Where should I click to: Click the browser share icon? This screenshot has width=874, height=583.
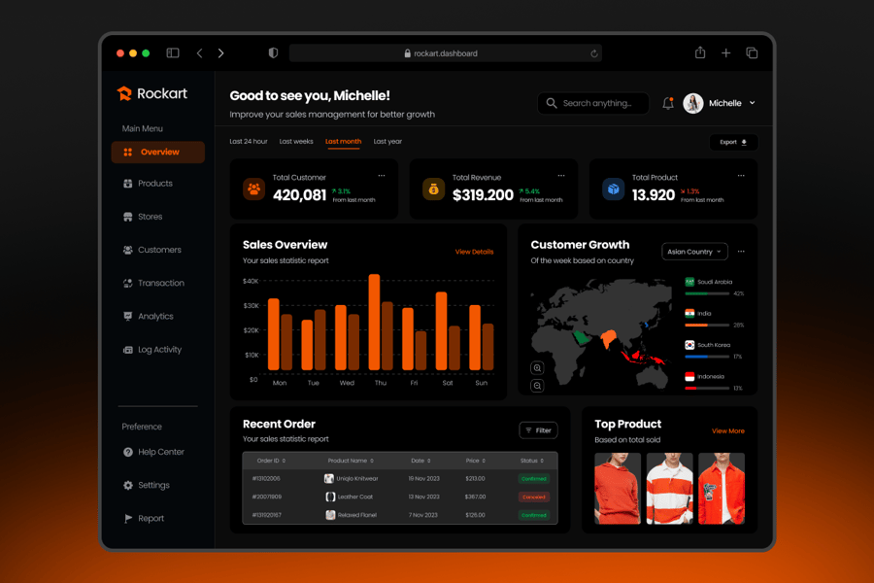click(x=699, y=53)
